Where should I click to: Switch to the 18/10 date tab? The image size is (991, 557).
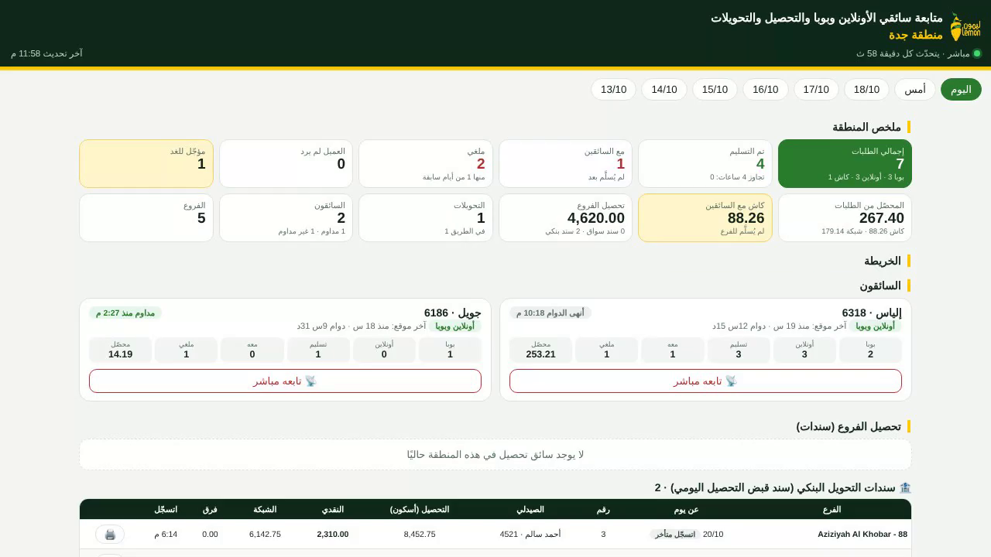tap(866, 90)
